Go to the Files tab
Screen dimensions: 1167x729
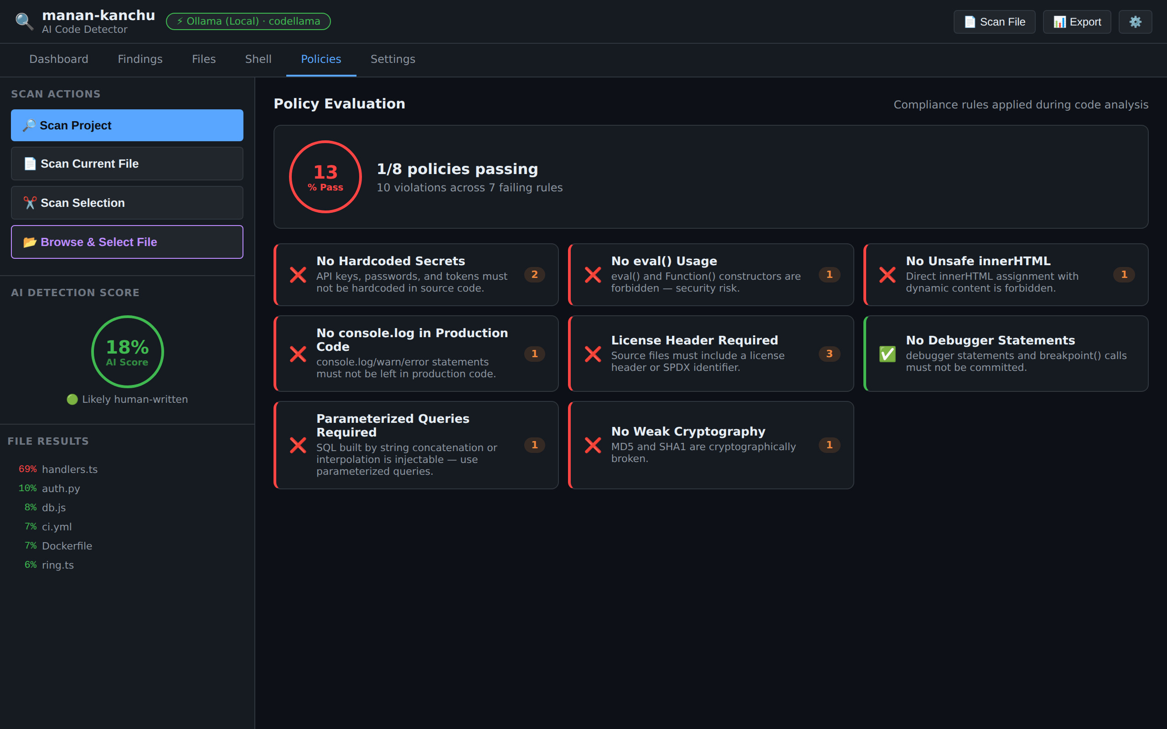(x=204, y=59)
